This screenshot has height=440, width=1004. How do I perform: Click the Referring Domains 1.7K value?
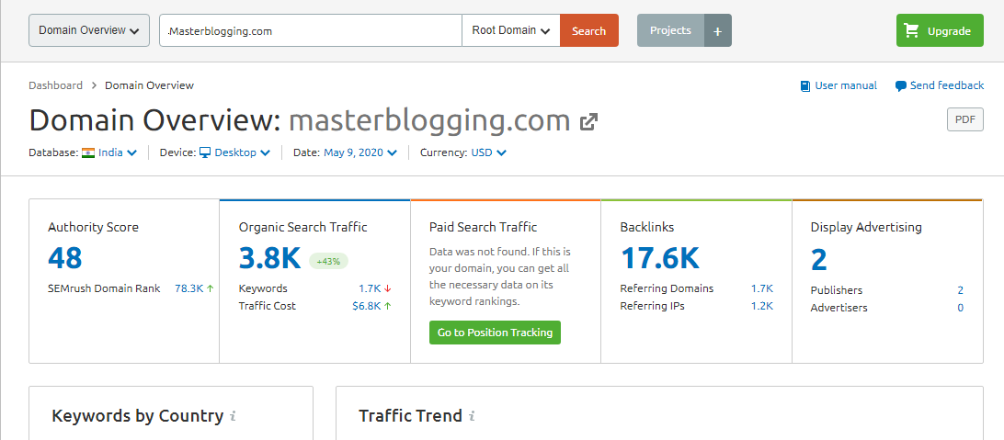(x=762, y=288)
